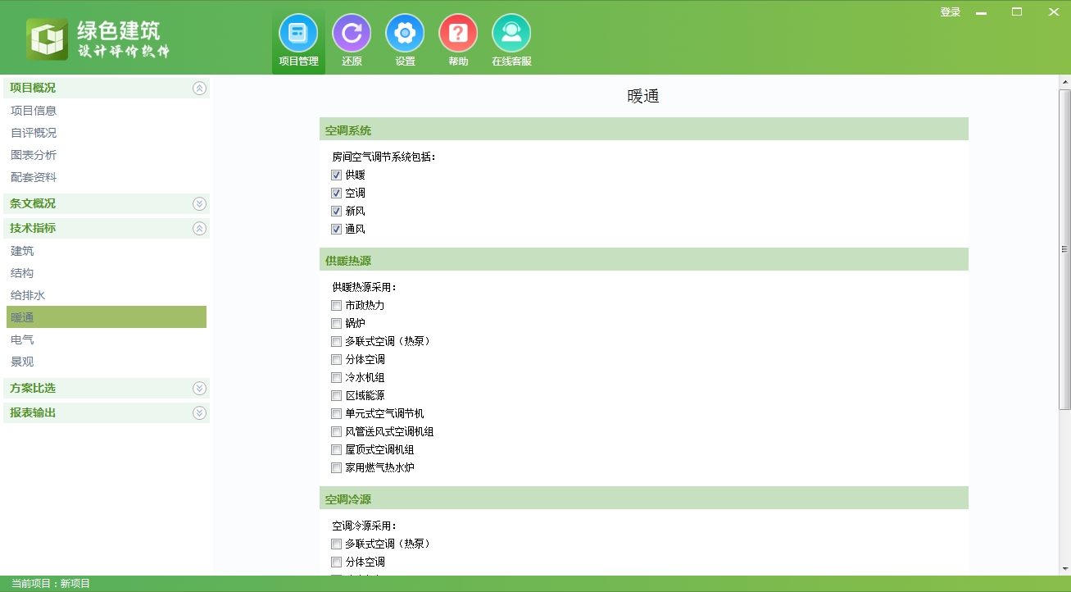Collapse the 技术指标 section
1071x592 pixels.
coord(199,229)
